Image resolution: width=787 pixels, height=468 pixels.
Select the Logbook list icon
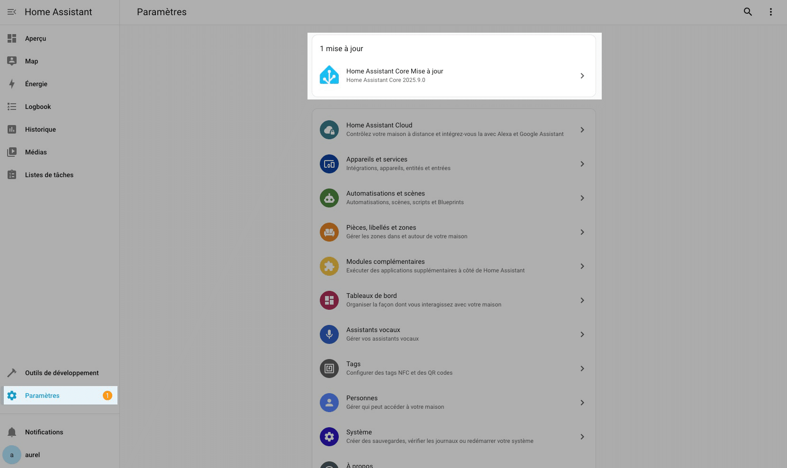(12, 107)
